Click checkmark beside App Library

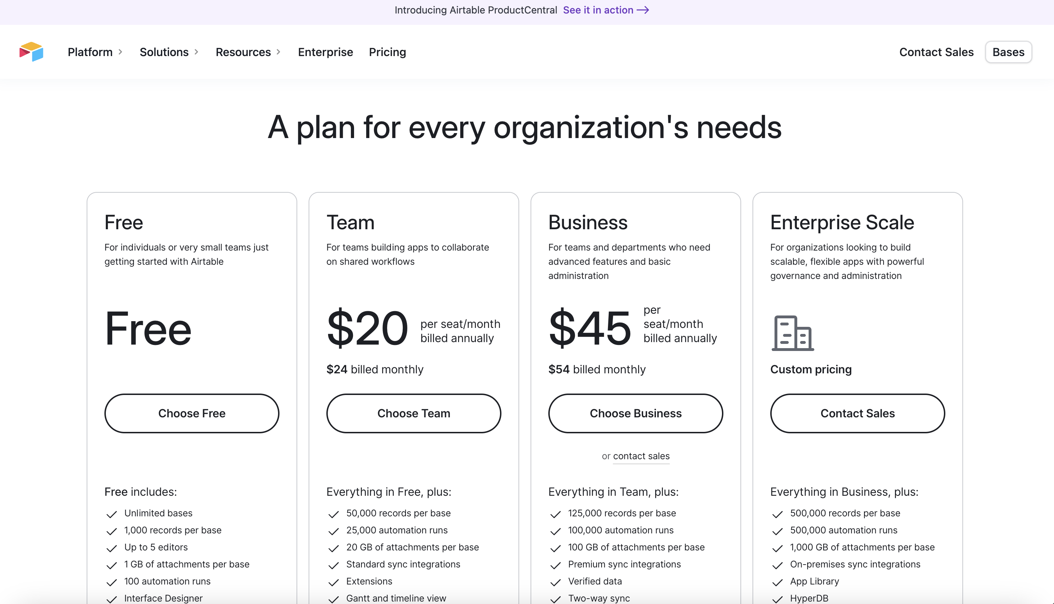click(x=777, y=582)
